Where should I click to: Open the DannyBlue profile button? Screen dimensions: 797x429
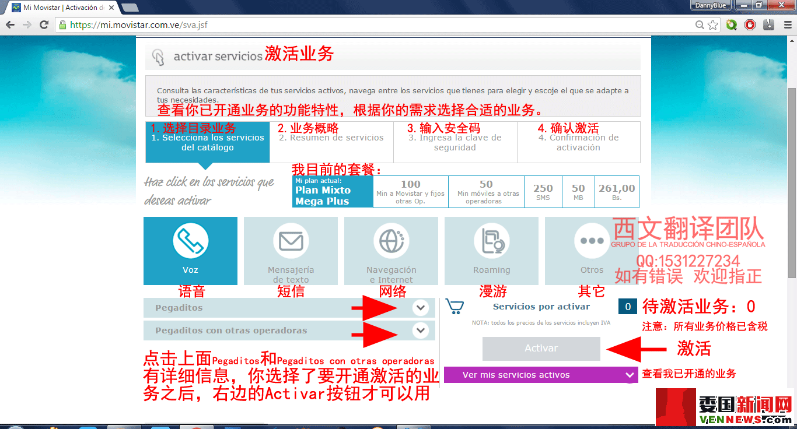click(711, 5)
